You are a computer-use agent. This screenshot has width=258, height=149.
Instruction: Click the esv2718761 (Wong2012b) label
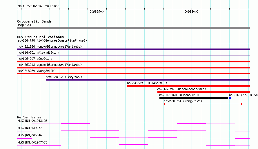(x=183, y=101)
